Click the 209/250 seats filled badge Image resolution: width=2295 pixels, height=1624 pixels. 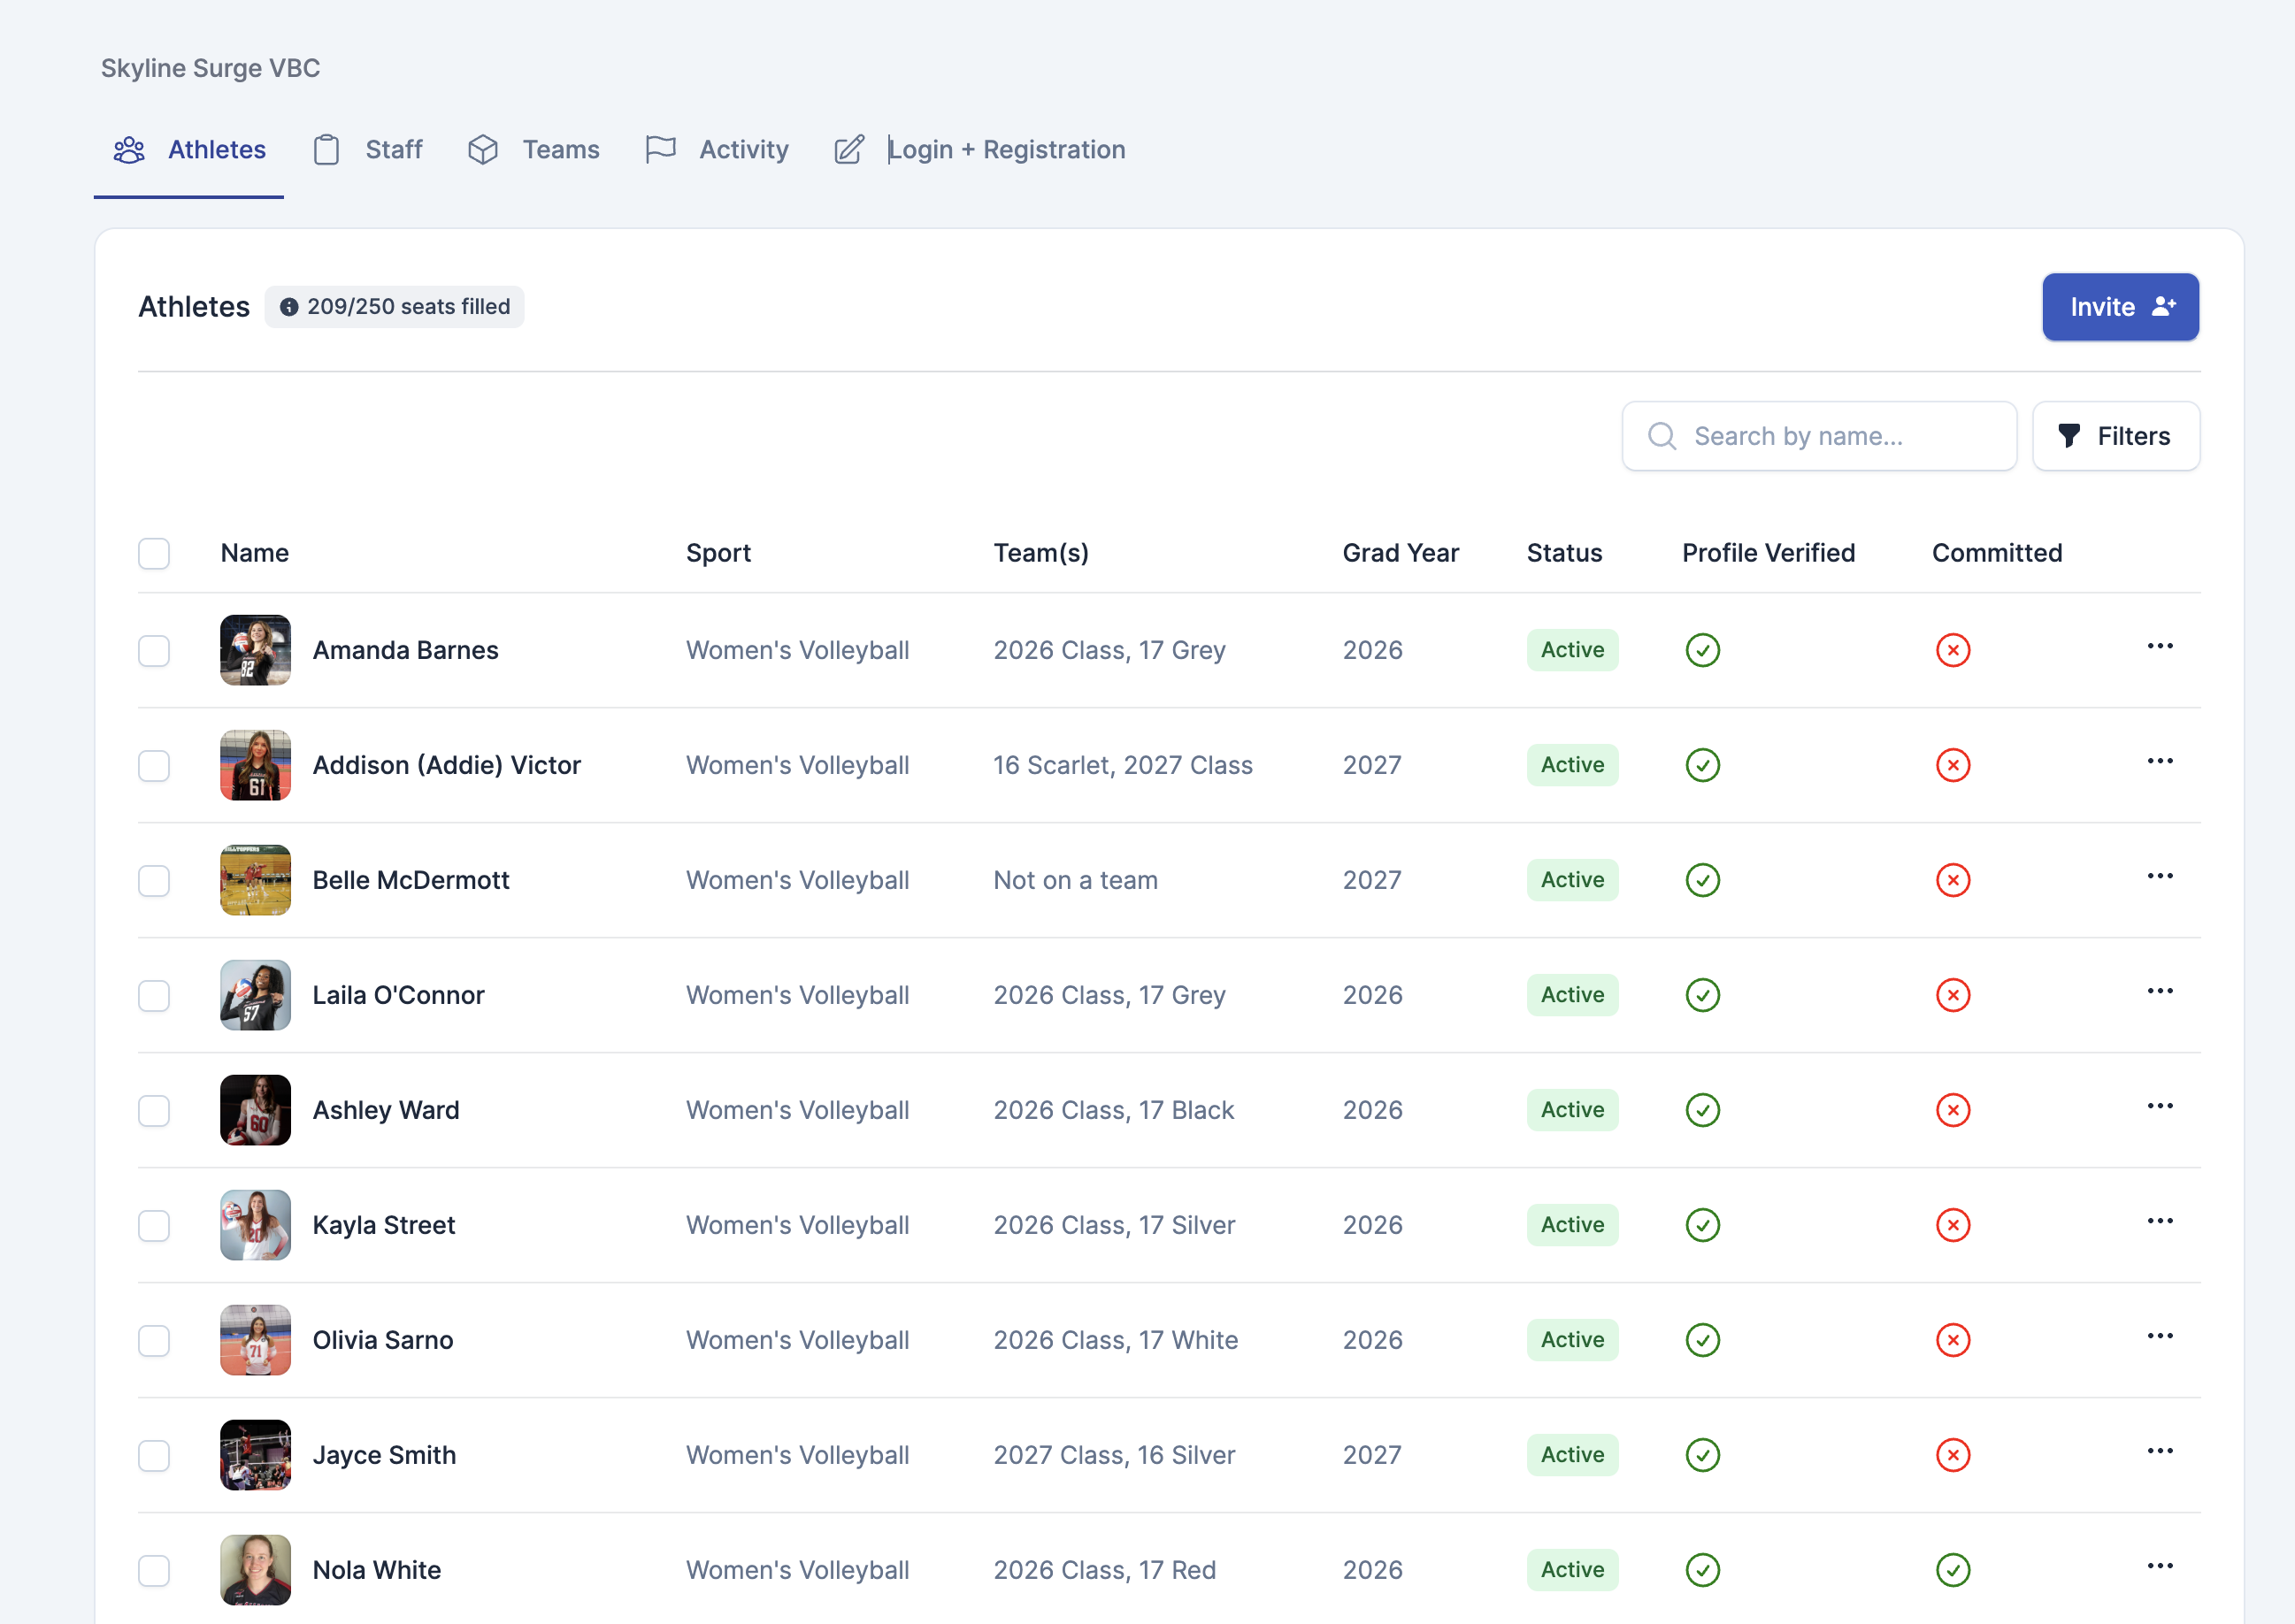[394, 306]
